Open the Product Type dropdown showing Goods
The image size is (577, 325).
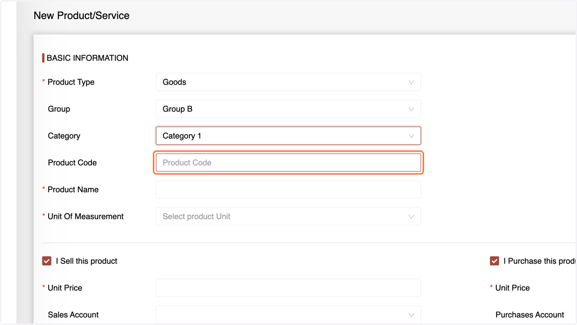[288, 82]
